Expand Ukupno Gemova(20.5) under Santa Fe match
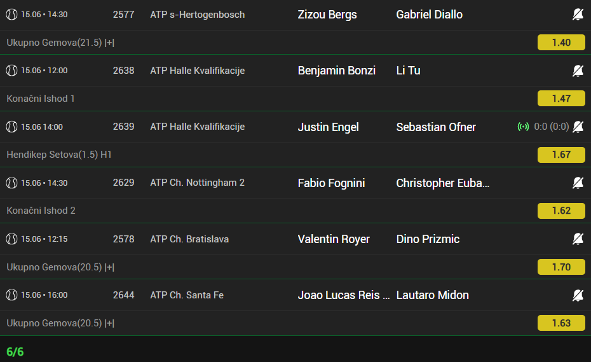 [60, 323]
